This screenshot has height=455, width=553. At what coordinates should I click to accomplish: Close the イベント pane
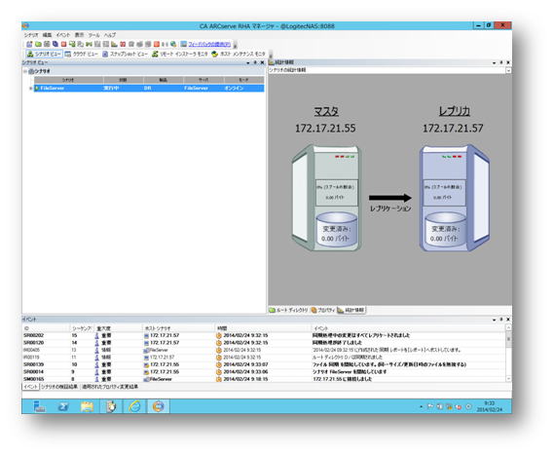coord(508,320)
